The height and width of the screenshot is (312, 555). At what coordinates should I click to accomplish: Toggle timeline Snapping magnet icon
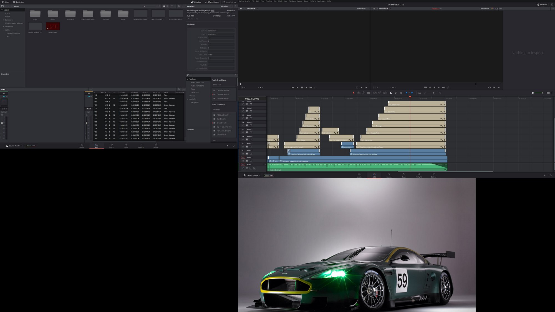coord(391,93)
